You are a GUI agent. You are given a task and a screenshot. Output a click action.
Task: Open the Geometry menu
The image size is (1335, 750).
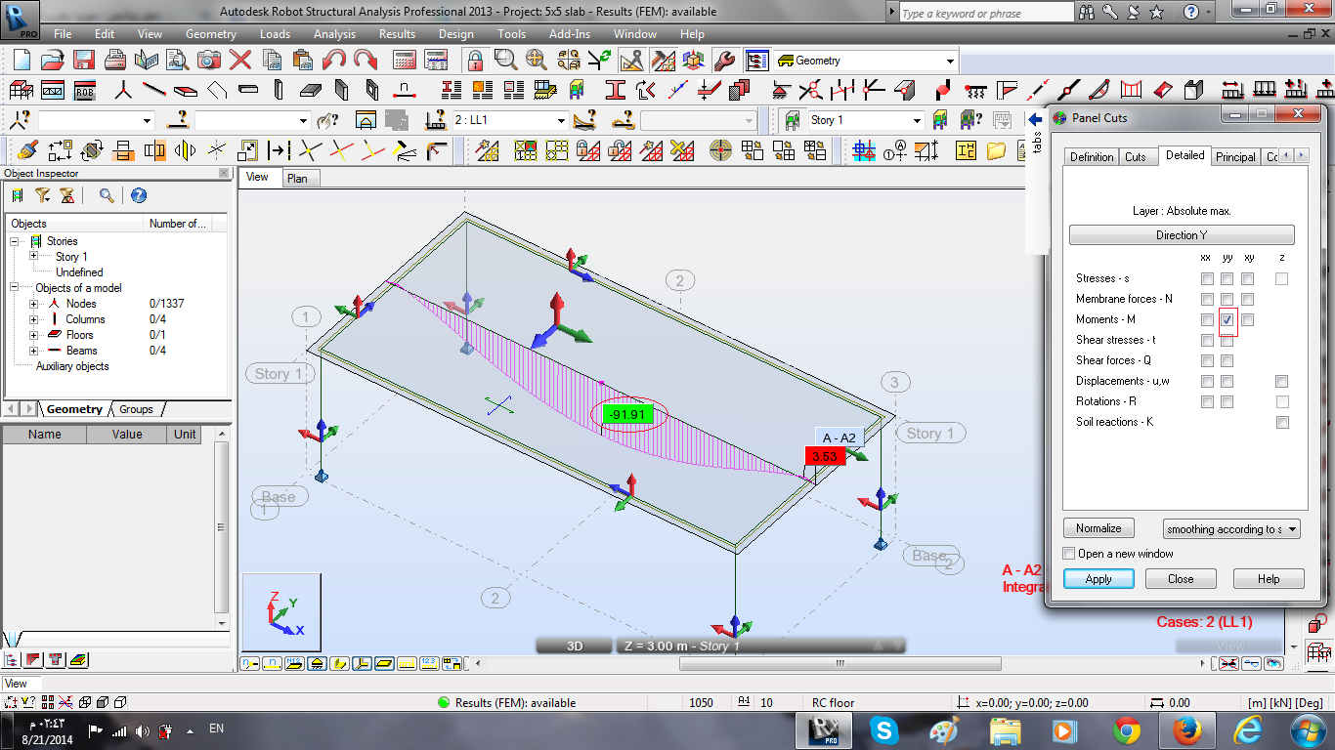tap(210, 34)
